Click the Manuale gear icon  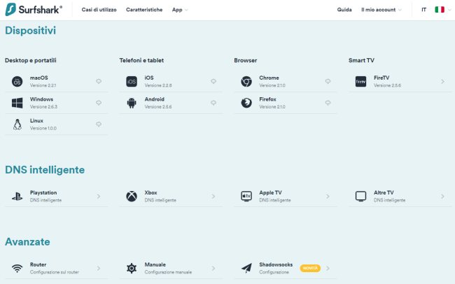132,269
